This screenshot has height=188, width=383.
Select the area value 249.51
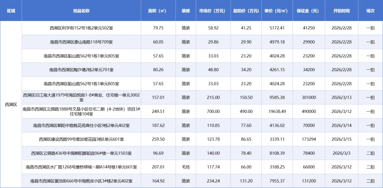pyautogui.click(x=158, y=112)
